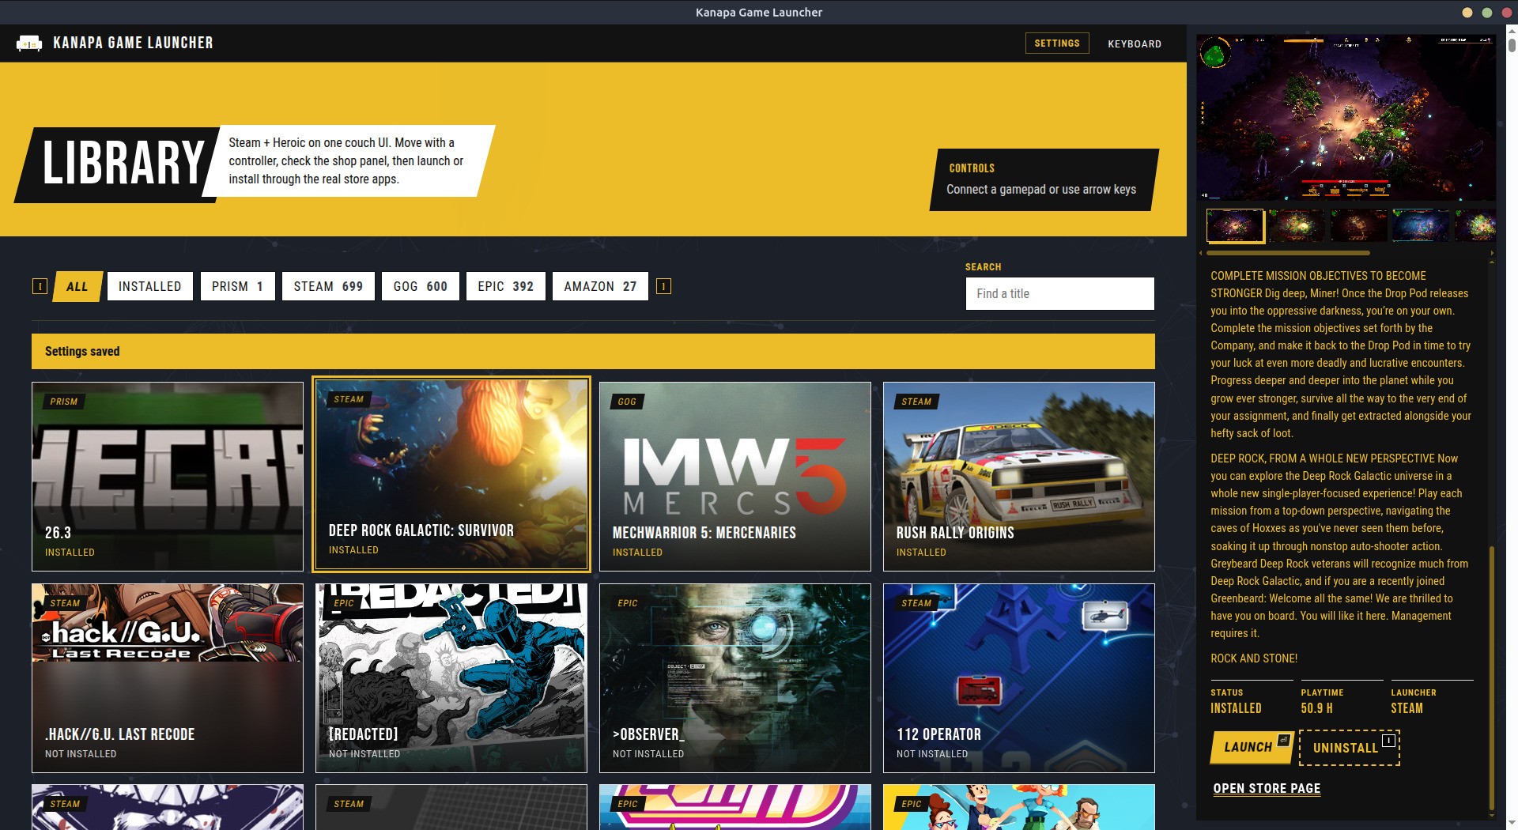
Task: Click the right bracket filter shortcut icon
Action: tap(664, 286)
